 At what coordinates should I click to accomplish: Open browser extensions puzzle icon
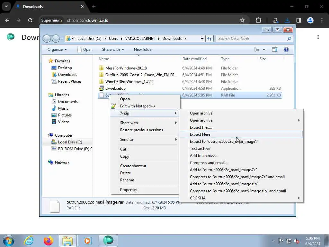(258, 20)
